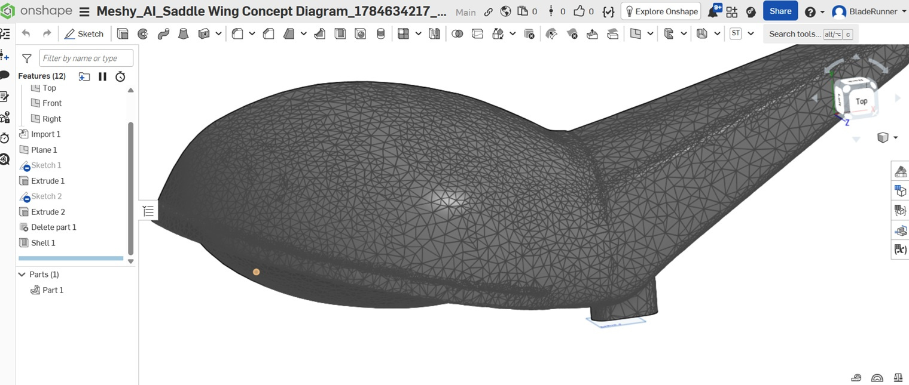Open the pattern tool dropdown arrow
This screenshot has width=909, height=385.
pyautogui.click(x=418, y=34)
